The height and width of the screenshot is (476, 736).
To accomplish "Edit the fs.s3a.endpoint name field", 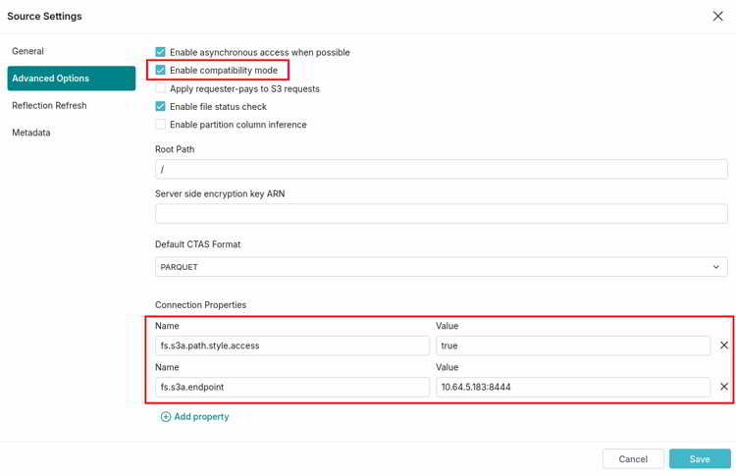I will pos(292,387).
